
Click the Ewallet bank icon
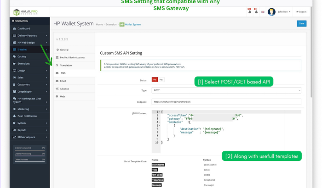(57, 58)
